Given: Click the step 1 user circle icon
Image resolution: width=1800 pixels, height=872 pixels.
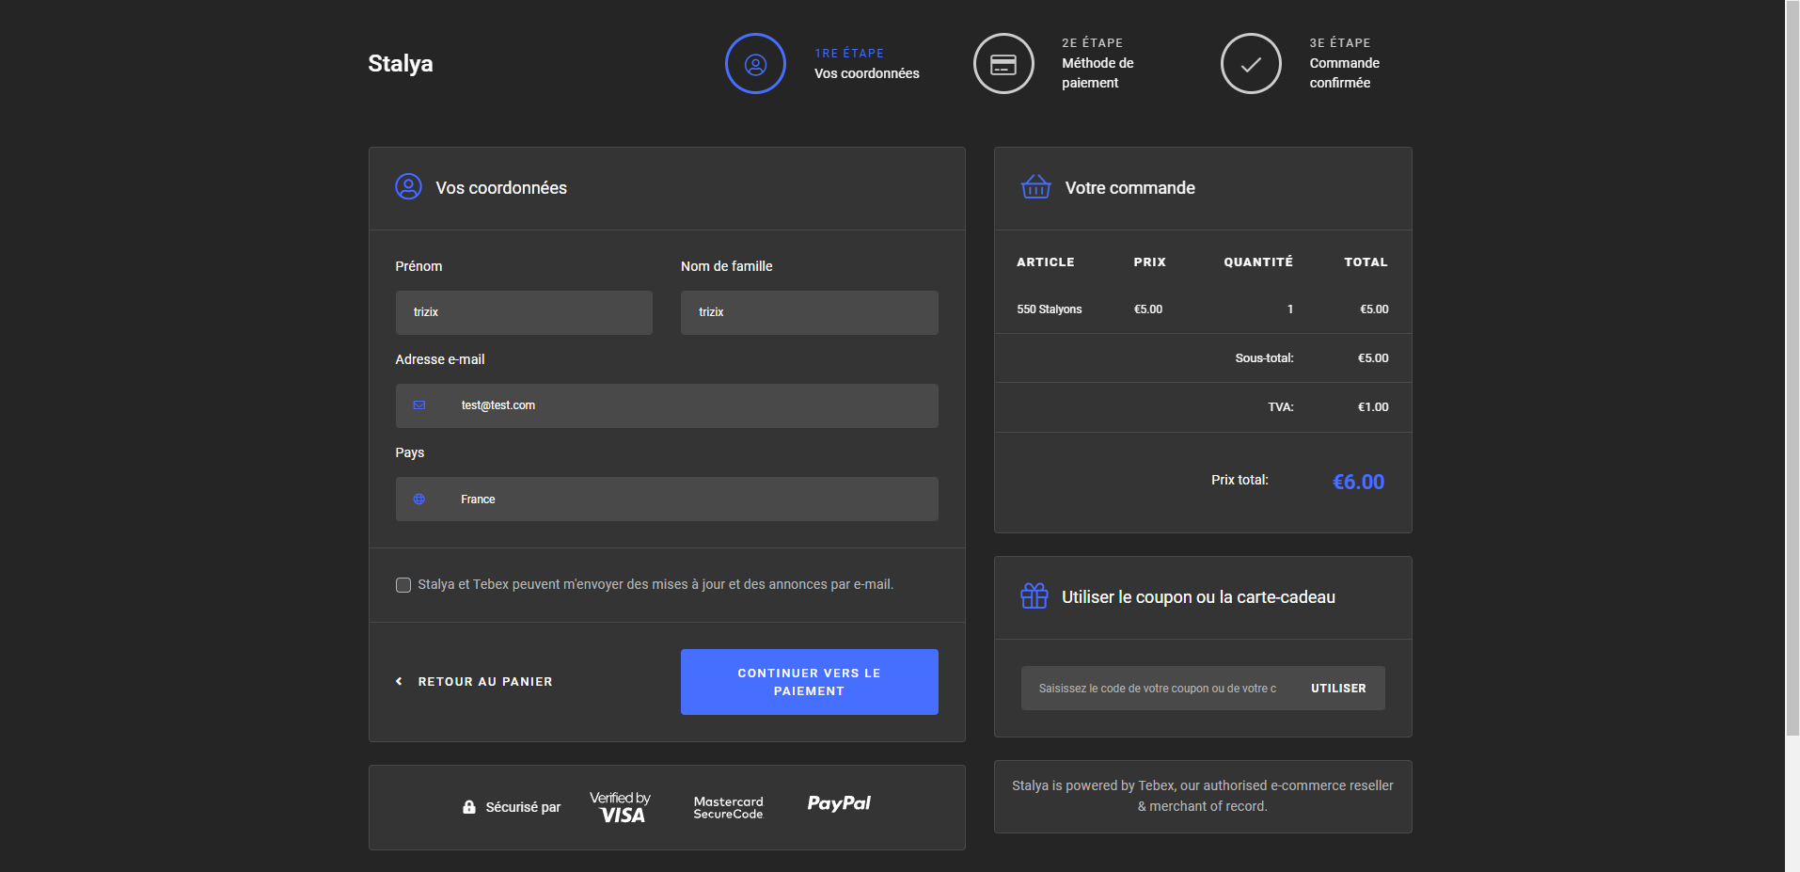Looking at the screenshot, I should (755, 64).
